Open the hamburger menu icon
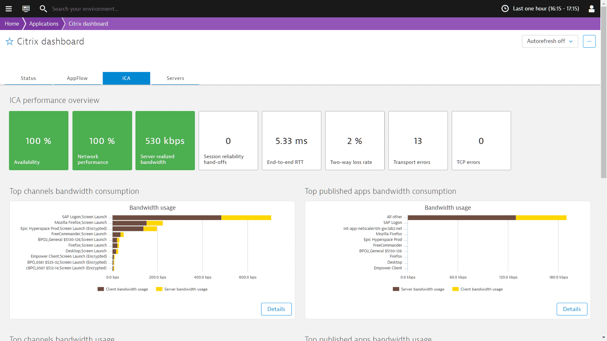Viewport: 607px width, 341px height. click(9, 8)
